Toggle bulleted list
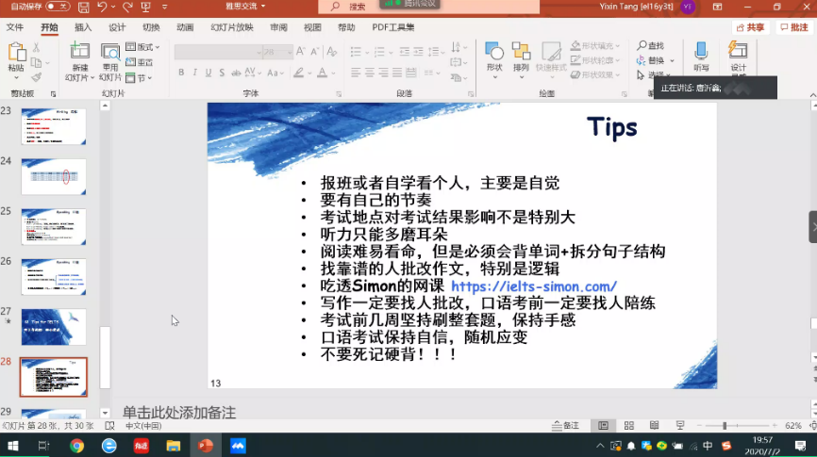The image size is (817, 457). [x=356, y=52]
